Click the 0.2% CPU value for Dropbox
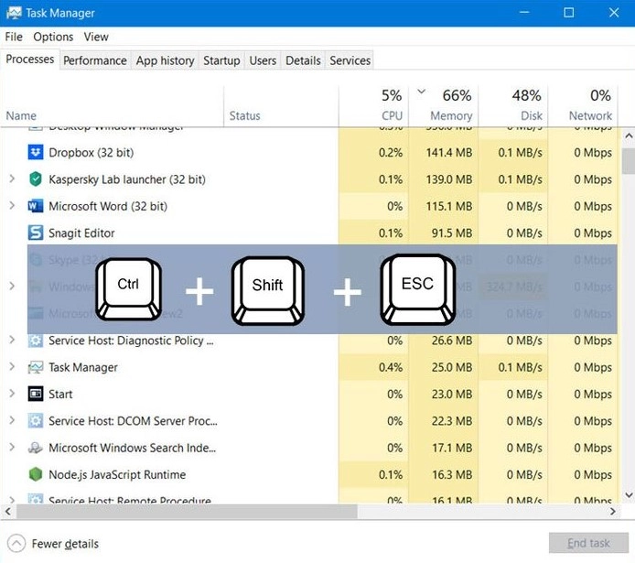The image size is (635, 563). click(x=391, y=153)
